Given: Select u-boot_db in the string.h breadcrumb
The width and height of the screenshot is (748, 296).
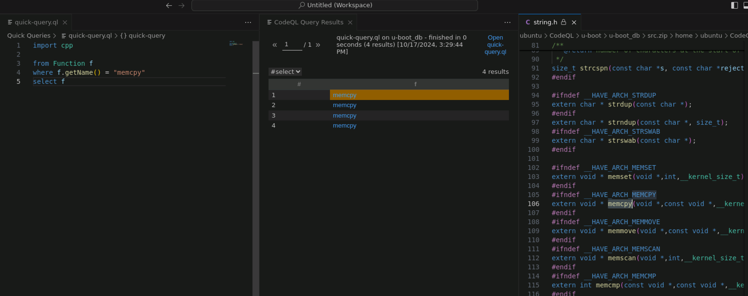Looking at the screenshot, I should [x=624, y=36].
